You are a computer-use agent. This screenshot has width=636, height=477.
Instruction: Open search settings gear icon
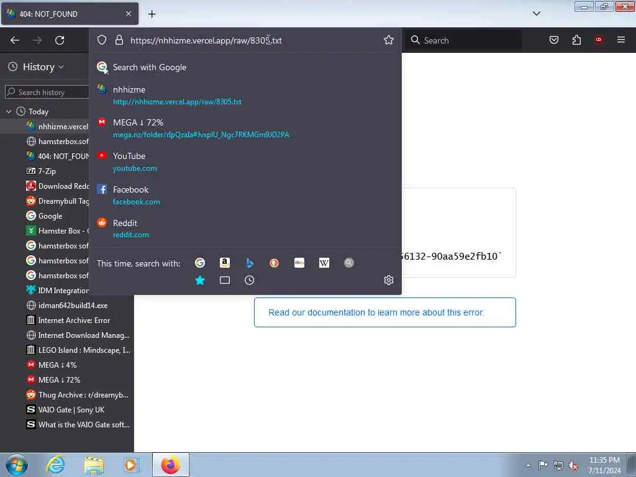click(389, 280)
